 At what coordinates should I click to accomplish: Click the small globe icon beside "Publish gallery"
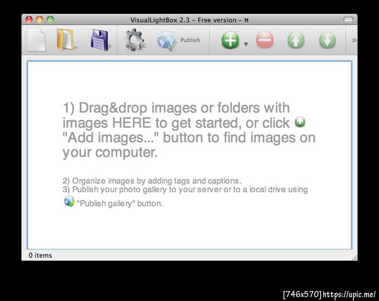point(69,201)
